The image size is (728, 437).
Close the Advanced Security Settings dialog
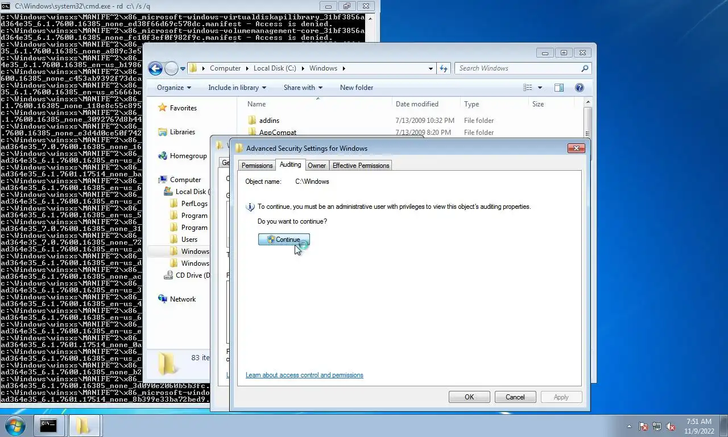[576, 149]
